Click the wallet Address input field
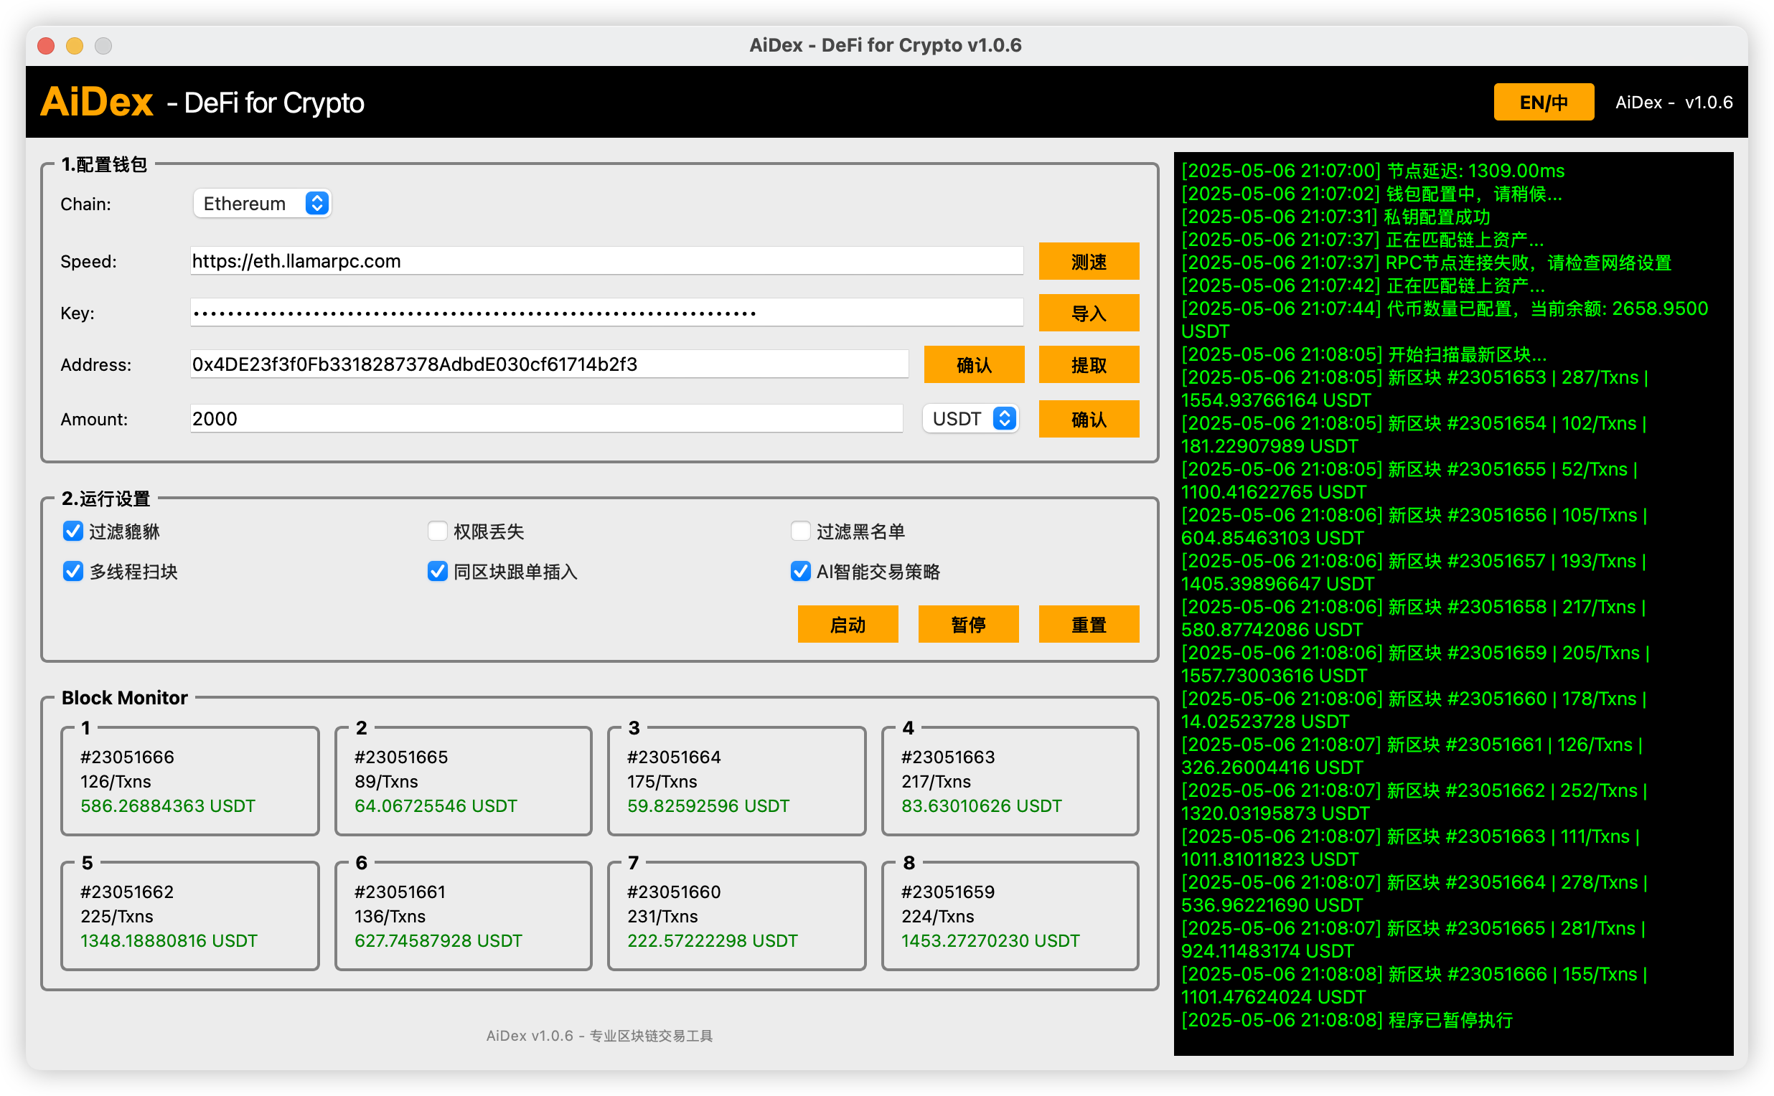The image size is (1774, 1096). pyautogui.click(x=549, y=364)
